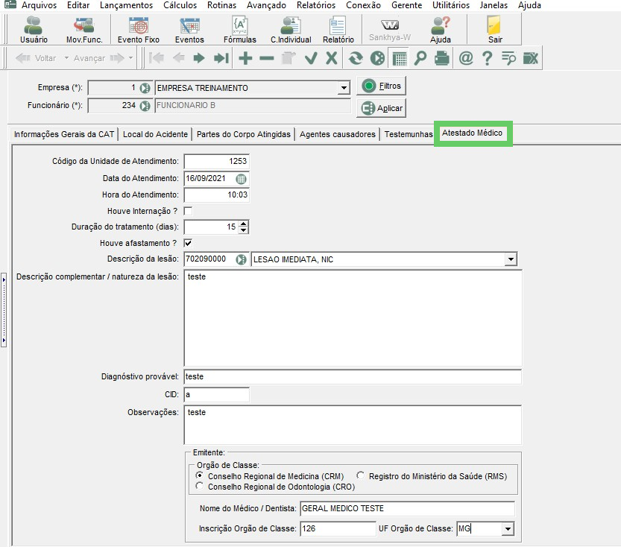
Task: Click the Diagnóstivo provável field
Action: pyautogui.click(x=353, y=377)
